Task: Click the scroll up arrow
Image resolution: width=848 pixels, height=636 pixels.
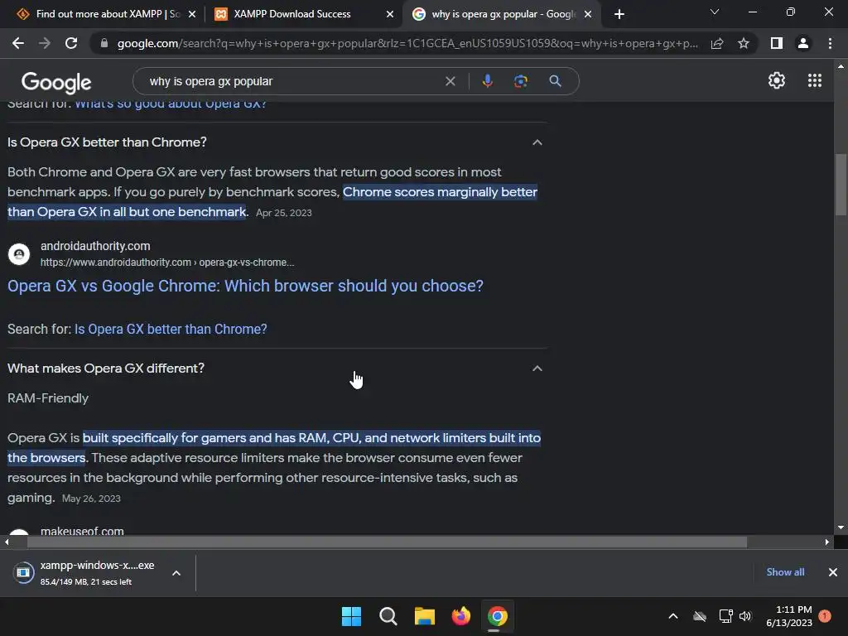Action: coord(841,66)
